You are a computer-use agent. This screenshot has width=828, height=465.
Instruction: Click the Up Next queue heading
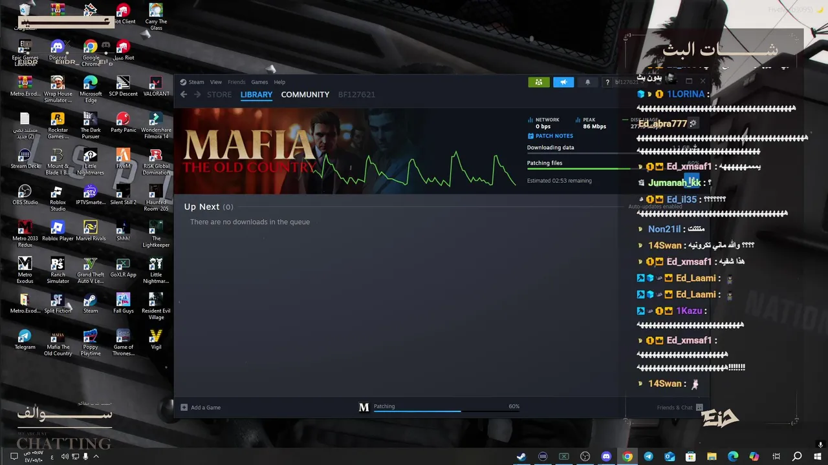pyautogui.click(x=202, y=207)
